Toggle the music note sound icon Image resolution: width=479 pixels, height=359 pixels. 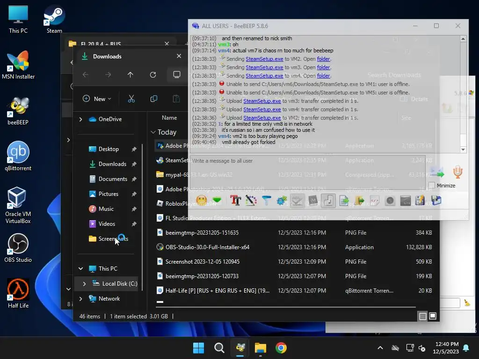[328, 201]
